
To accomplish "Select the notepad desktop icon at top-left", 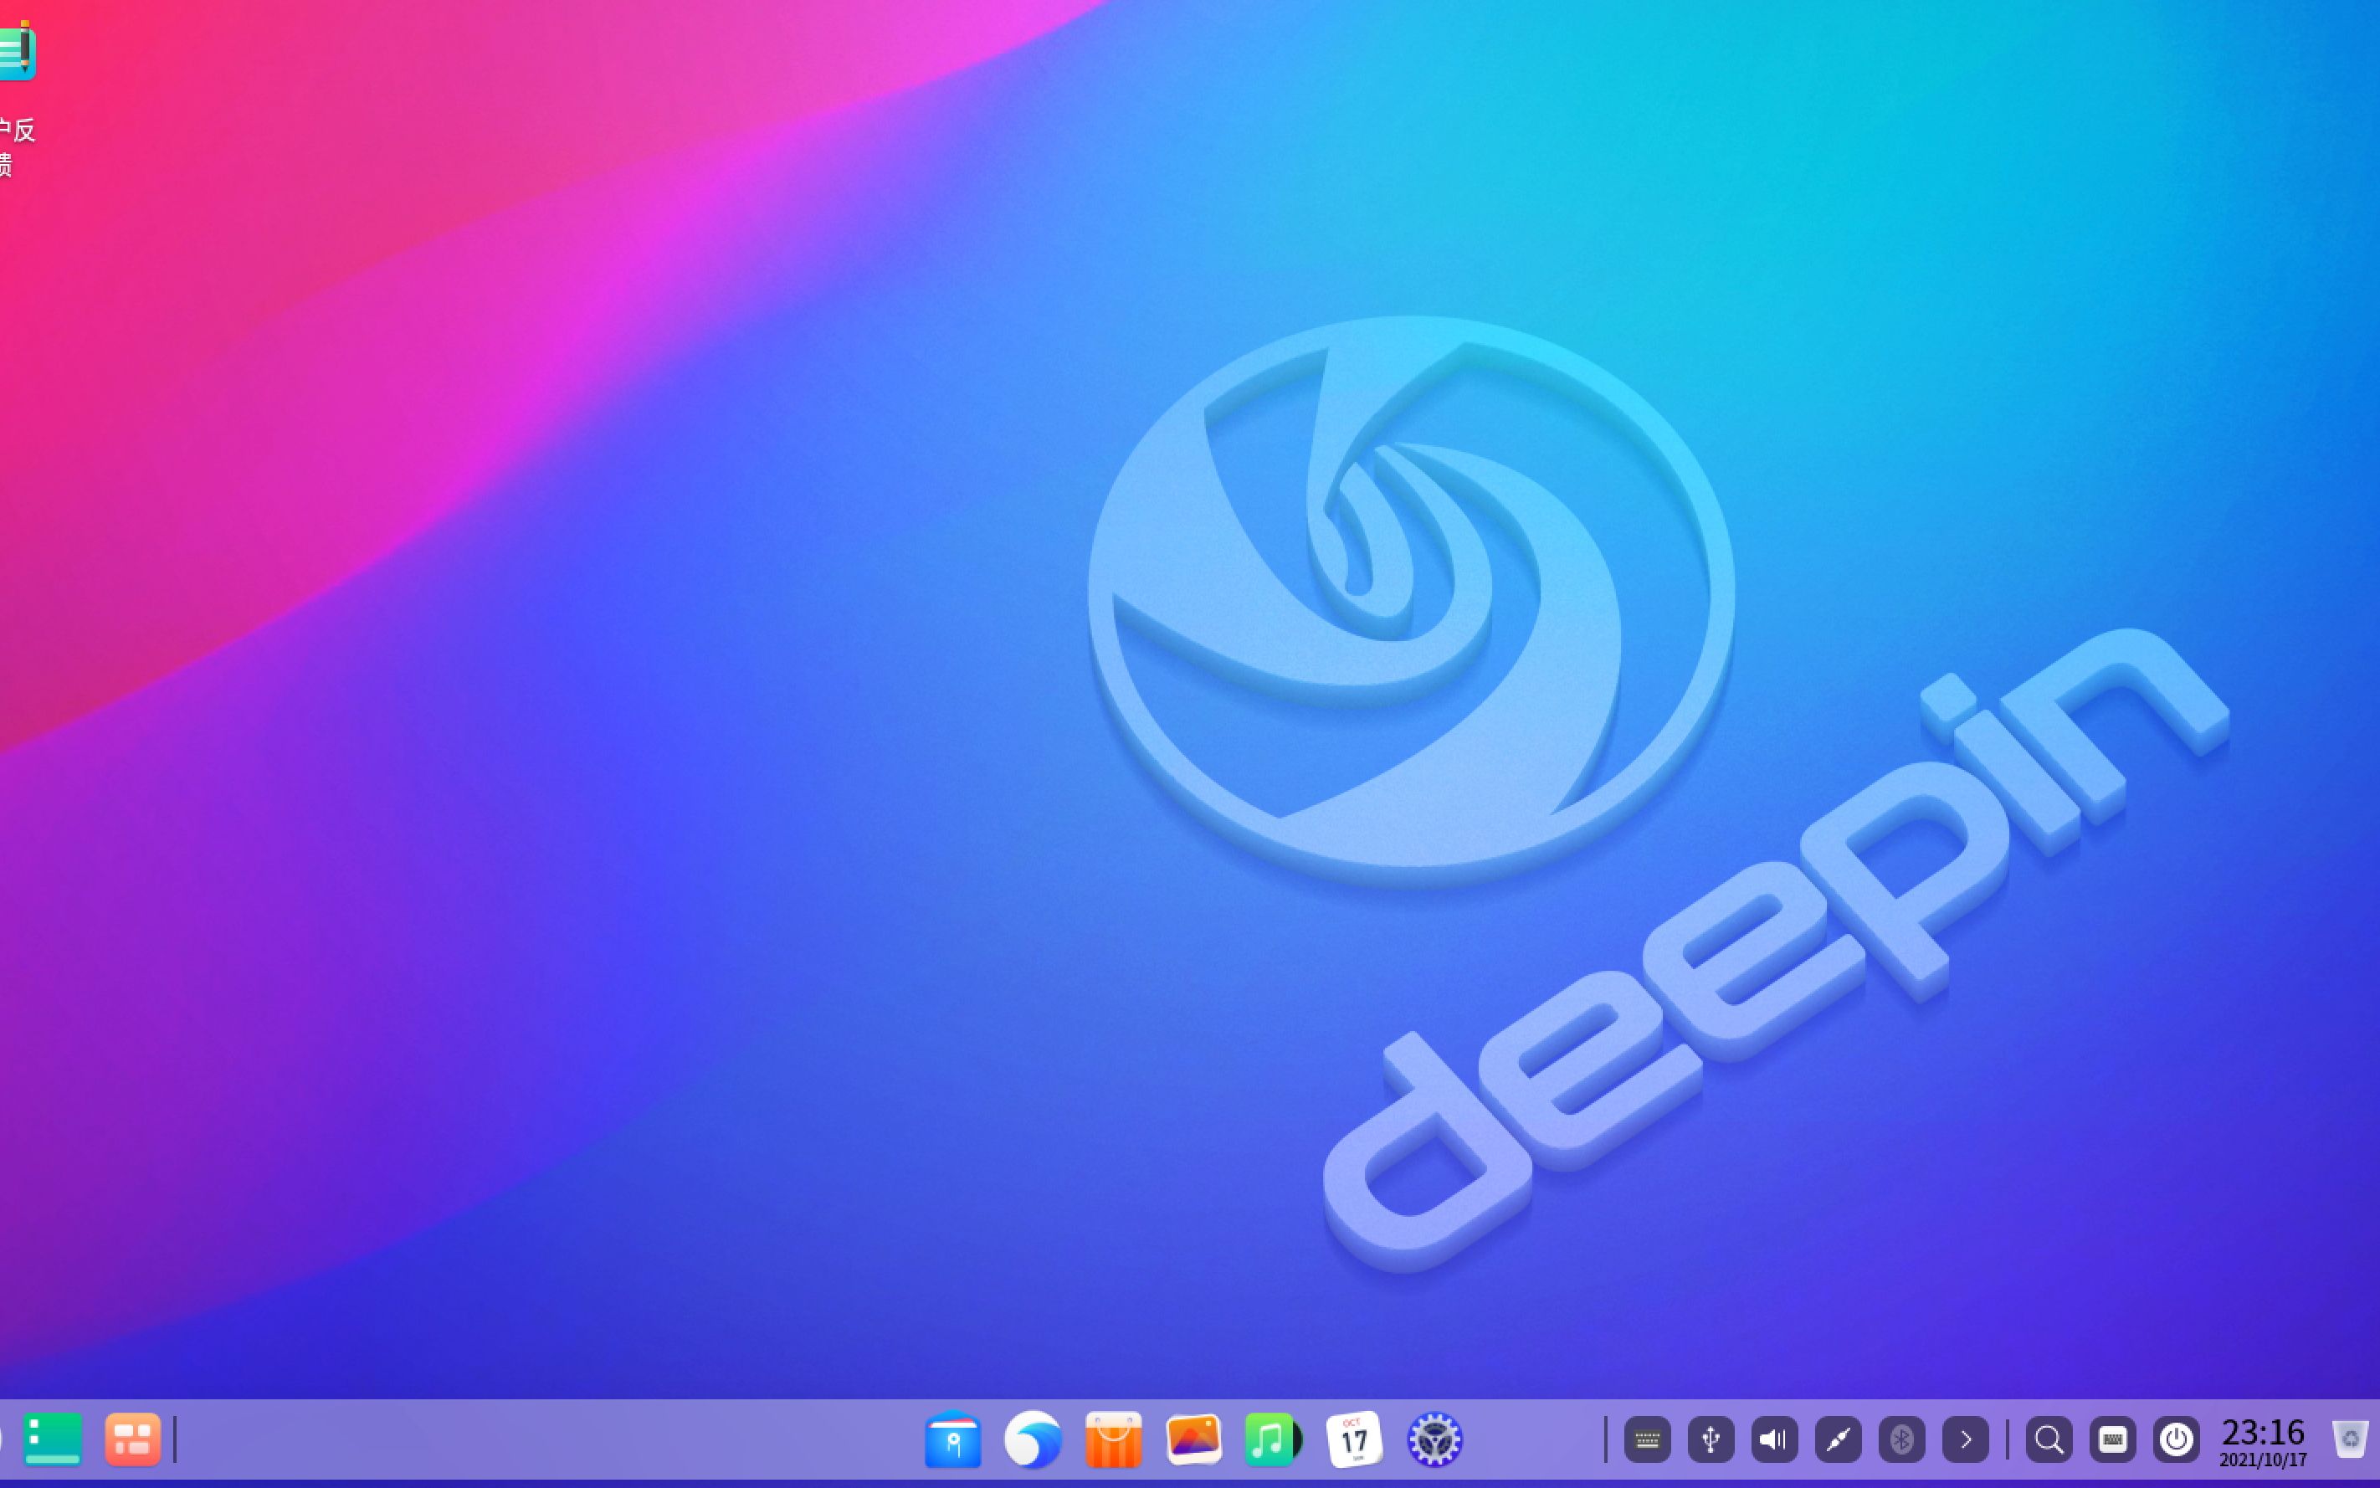I will 17,51.
